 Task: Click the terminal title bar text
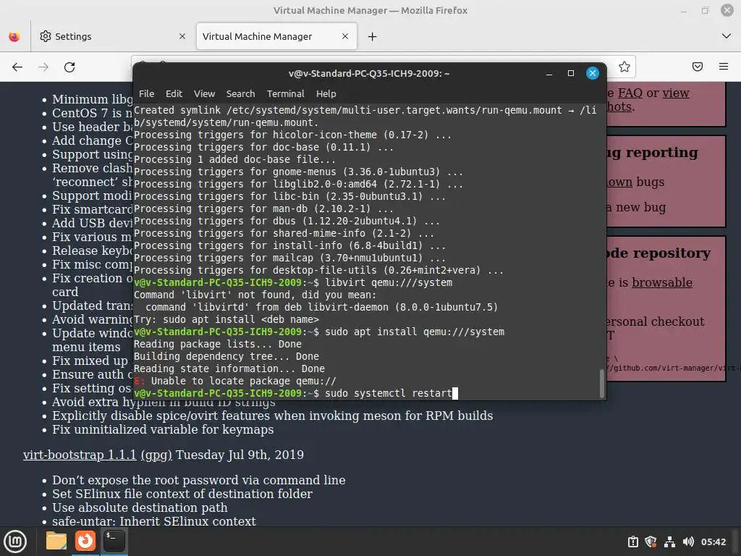point(369,73)
